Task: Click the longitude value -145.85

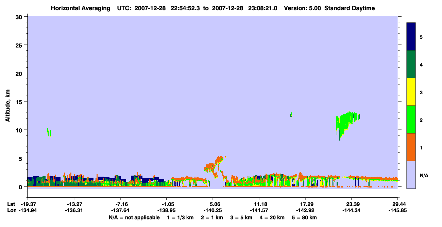Action: pos(398,210)
